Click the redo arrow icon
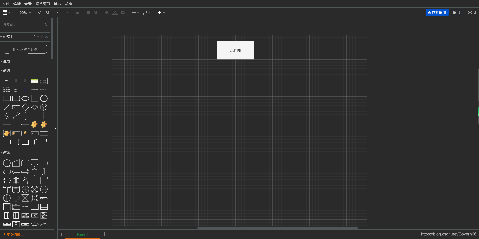The height and width of the screenshot is (239, 479). tap(67, 13)
